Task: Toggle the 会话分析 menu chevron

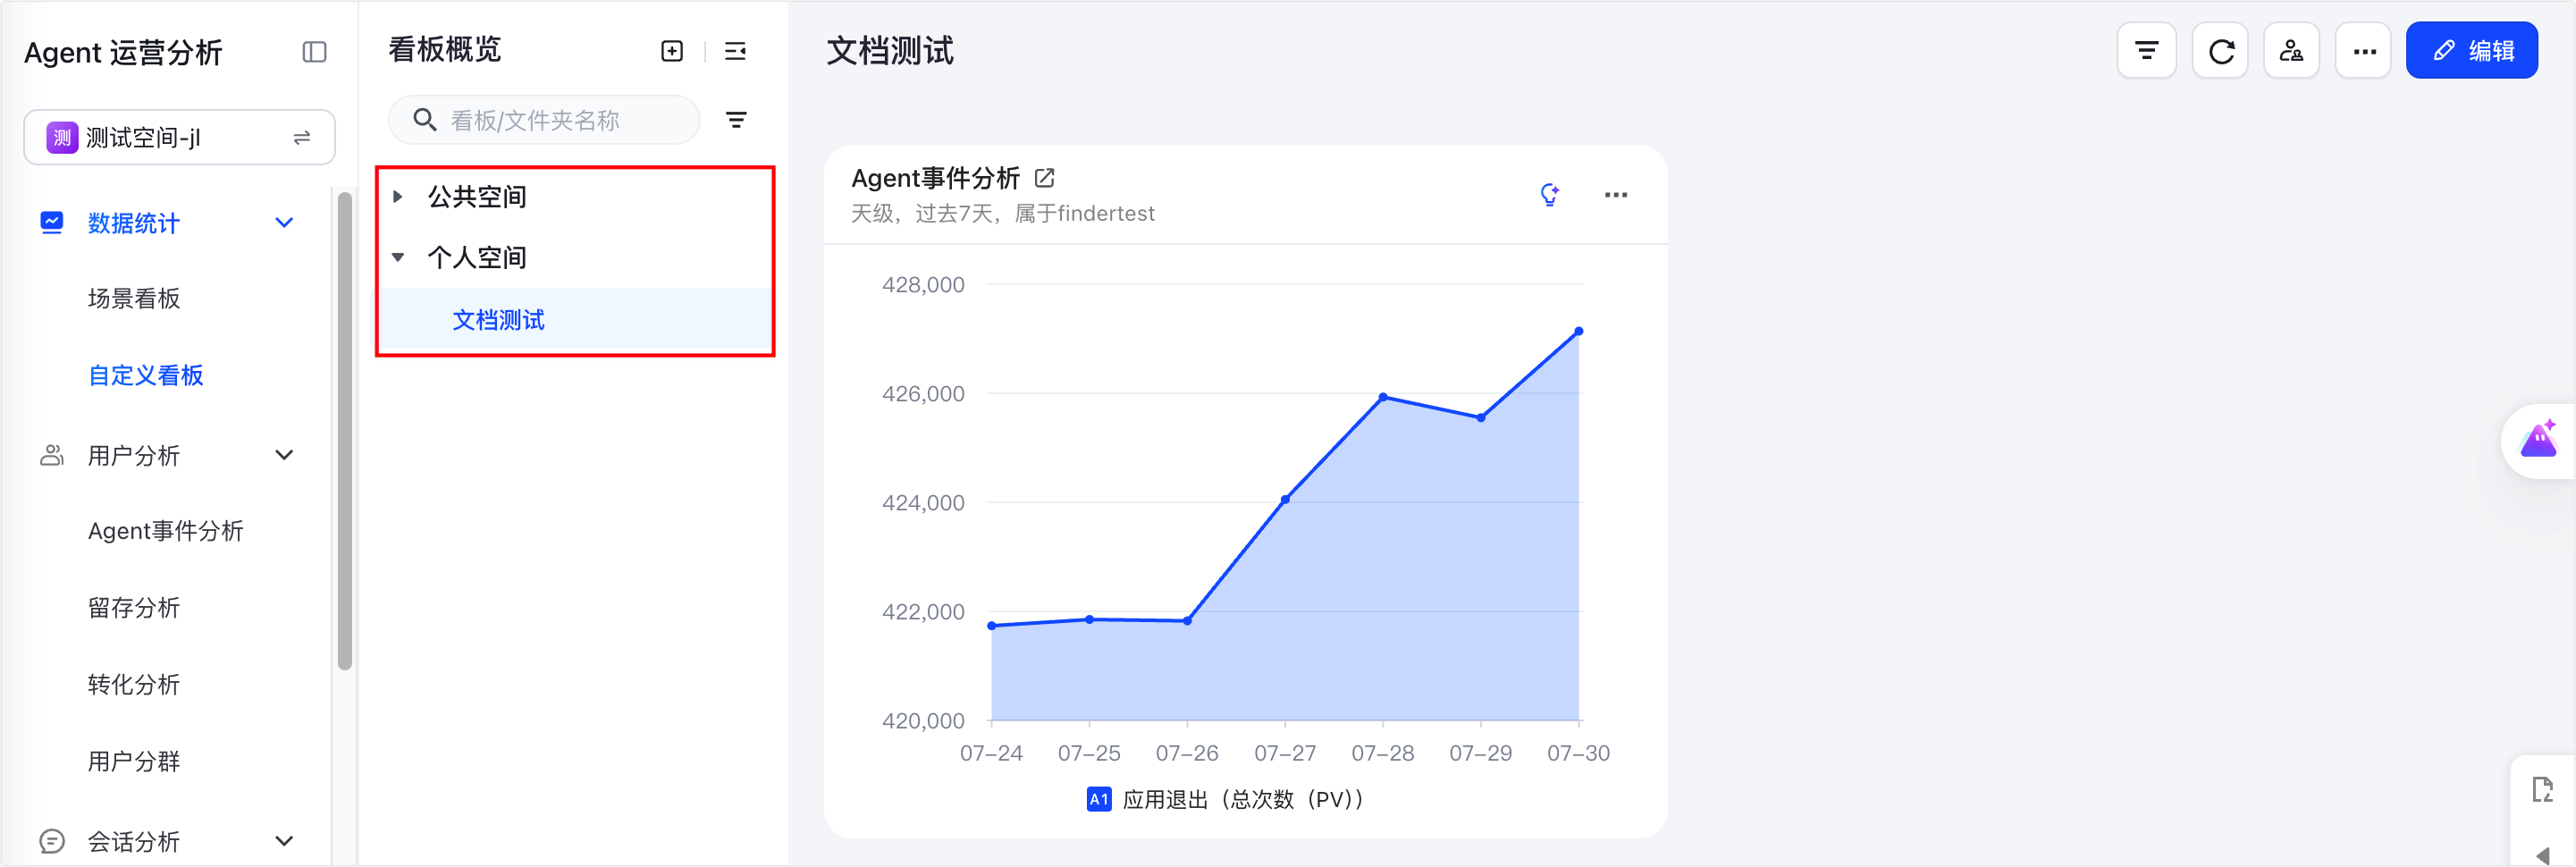Action: (284, 841)
